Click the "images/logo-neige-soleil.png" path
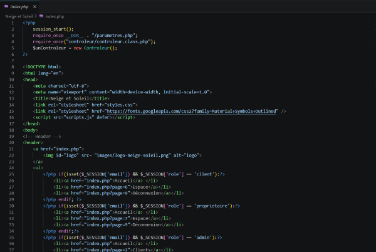Viewport: 376px width, 252px height. tap(132, 155)
